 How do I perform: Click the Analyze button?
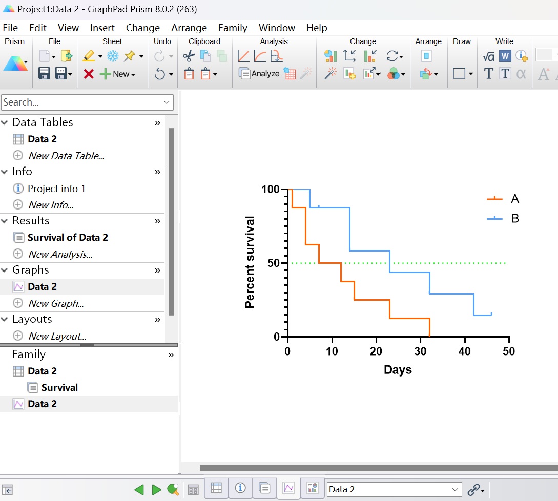tap(259, 74)
